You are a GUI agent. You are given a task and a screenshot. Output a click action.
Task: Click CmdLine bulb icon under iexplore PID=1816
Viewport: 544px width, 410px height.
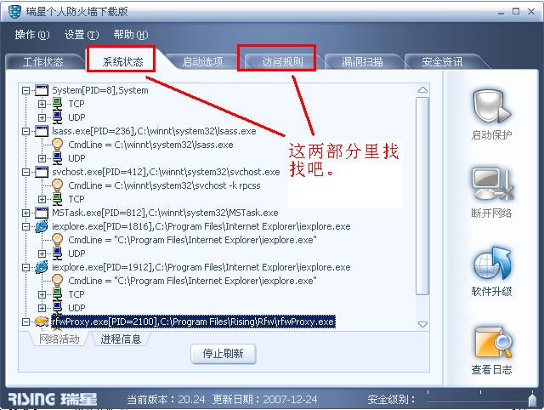click(x=57, y=240)
